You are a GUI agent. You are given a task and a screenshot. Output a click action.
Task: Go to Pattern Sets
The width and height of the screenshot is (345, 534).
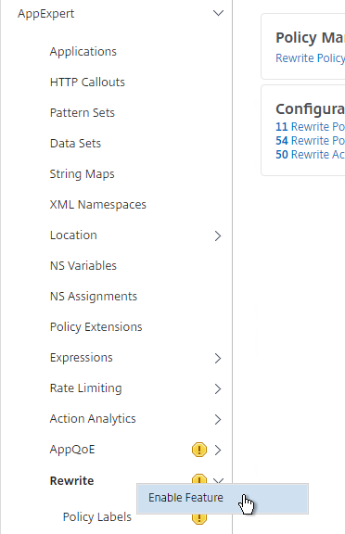[83, 113]
